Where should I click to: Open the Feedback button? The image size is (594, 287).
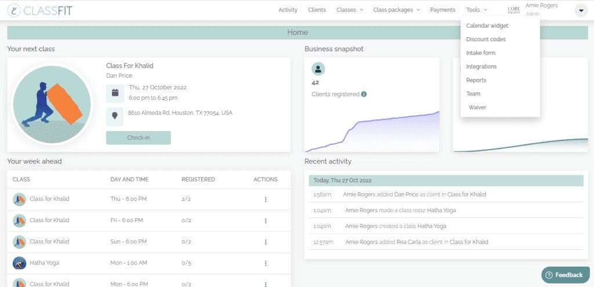[563, 275]
